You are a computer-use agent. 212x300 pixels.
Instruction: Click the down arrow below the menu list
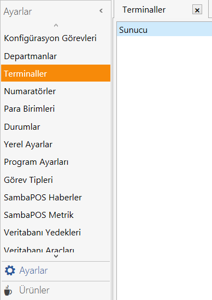pyautogui.click(x=56, y=256)
